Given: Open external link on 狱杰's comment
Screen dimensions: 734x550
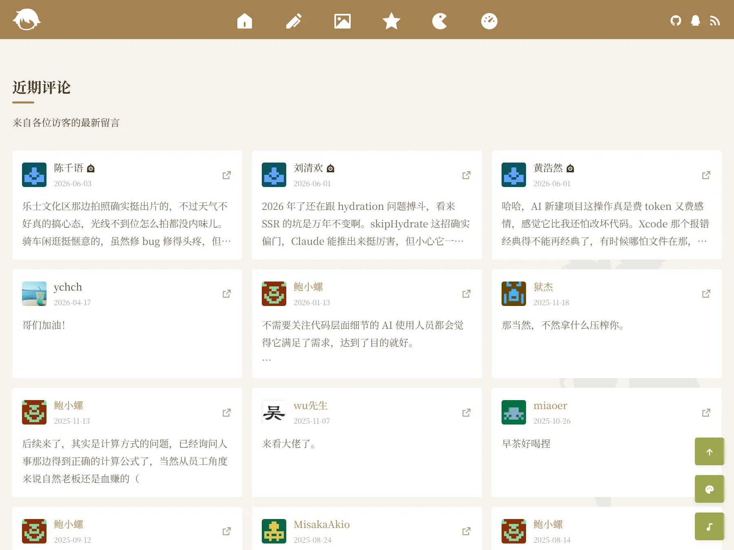Looking at the screenshot, I should click(706, 294).
